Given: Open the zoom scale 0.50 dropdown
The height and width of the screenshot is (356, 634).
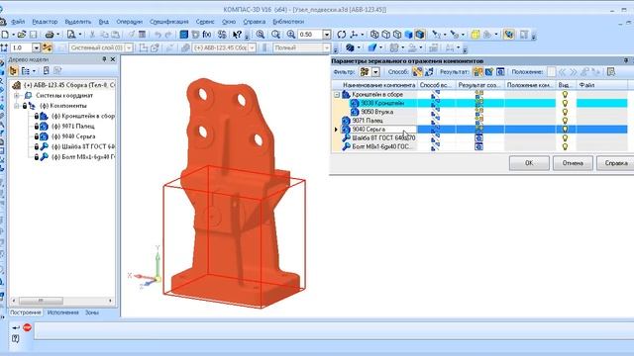Looking at the screenshot, I should (327, 35).
